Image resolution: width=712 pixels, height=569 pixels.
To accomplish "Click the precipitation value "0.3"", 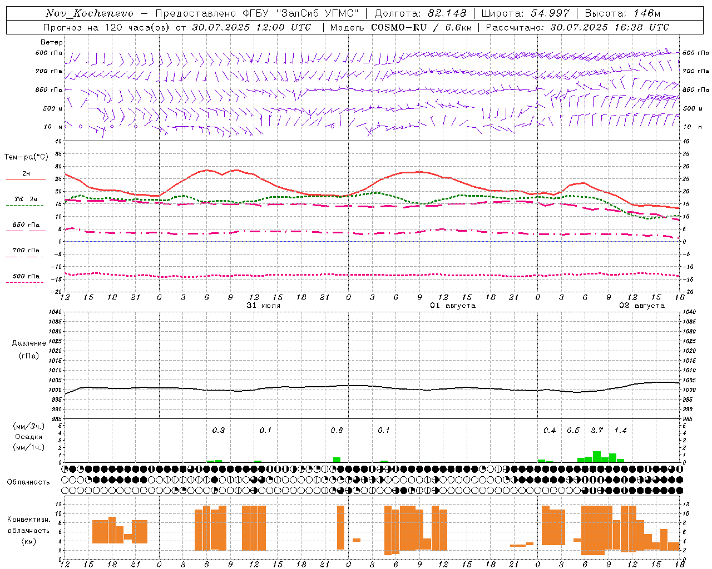I will [219, 430].
